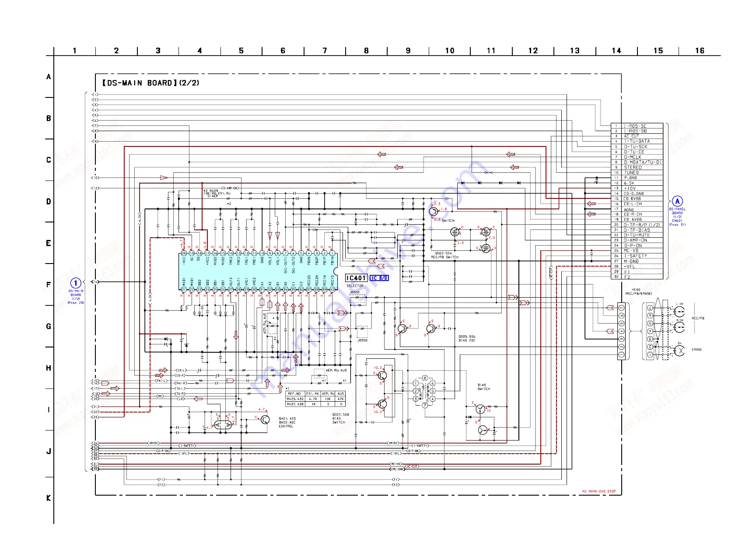Select connector row 12 6.5V
This screenshot has width=735, height=552.
pos(637,183)
